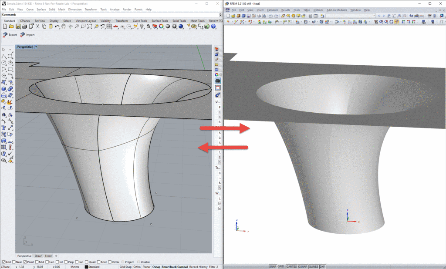Viewport: 446px width, 269px height.
Task: Open the command history dropdown arrow
Action: pyautogui.click(x=220, y=14)
